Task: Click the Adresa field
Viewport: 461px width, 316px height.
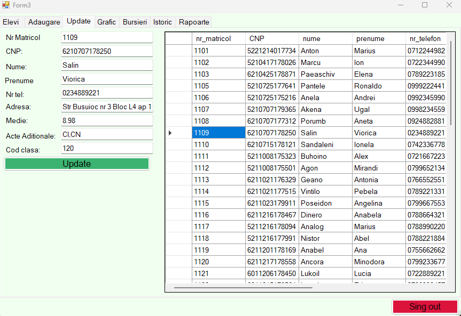Action: coord(106,107)
